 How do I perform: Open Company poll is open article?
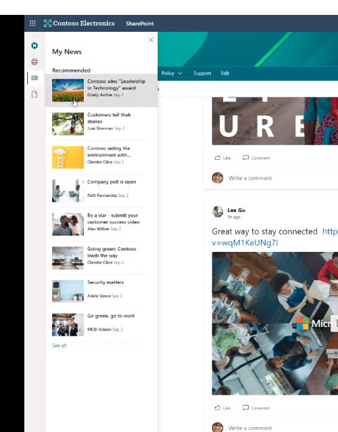pyautogui.click(x=112, y=182)
